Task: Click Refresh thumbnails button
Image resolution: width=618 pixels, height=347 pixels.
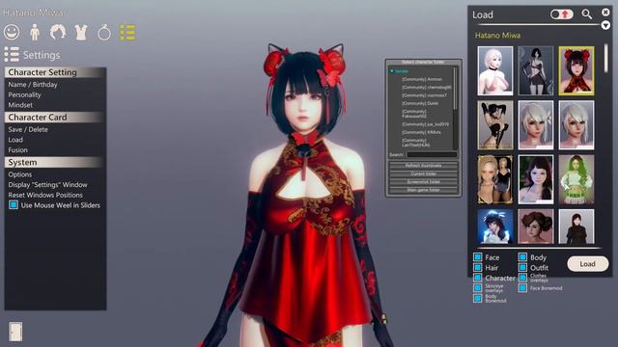Action: pos(423,166)
